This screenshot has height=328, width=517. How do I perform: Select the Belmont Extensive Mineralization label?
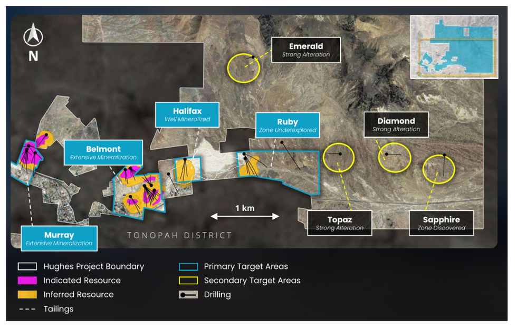tap(103, 153)
